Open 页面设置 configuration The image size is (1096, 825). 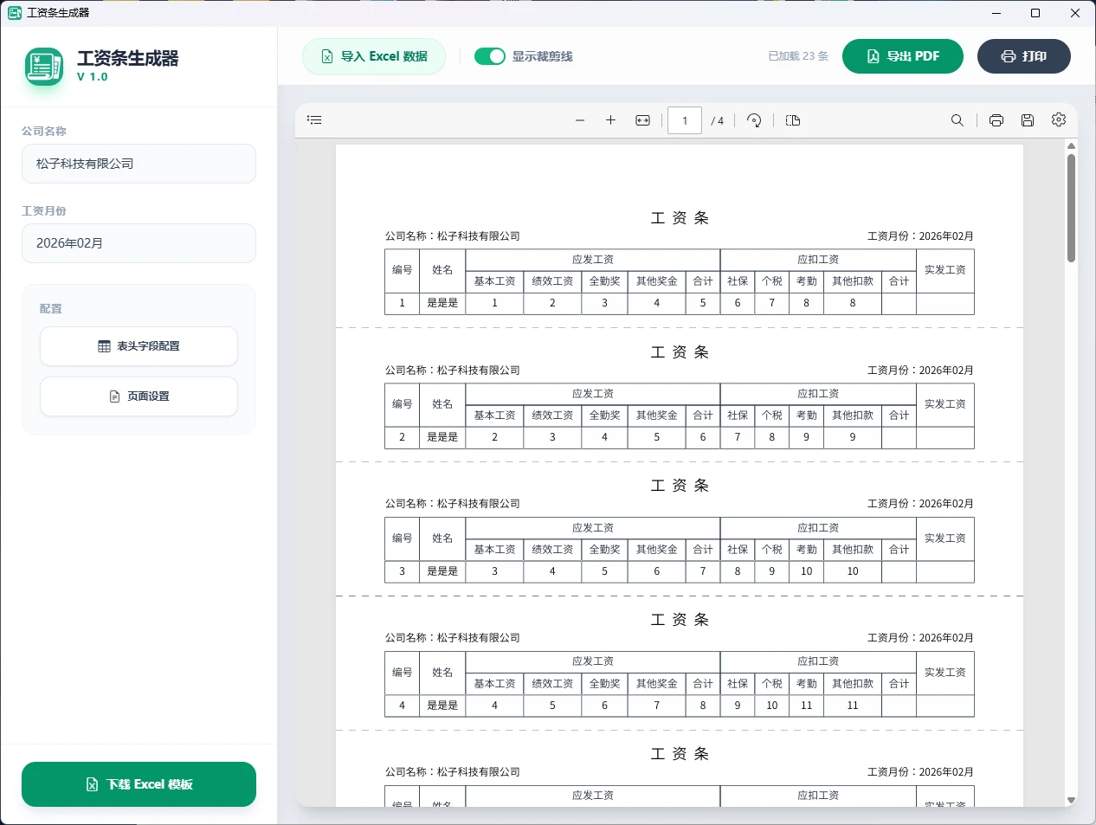click(x=139, y=396)
